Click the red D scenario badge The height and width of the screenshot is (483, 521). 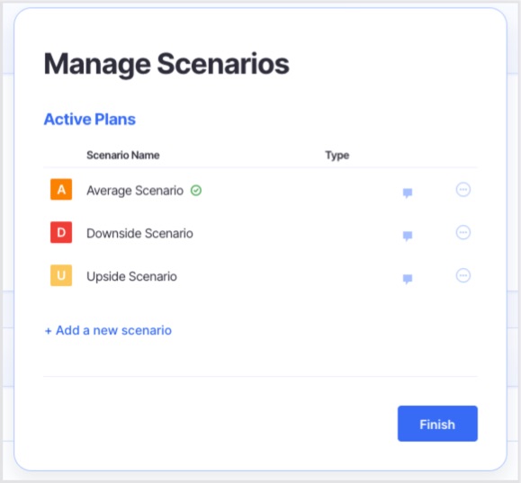[61, 232]
